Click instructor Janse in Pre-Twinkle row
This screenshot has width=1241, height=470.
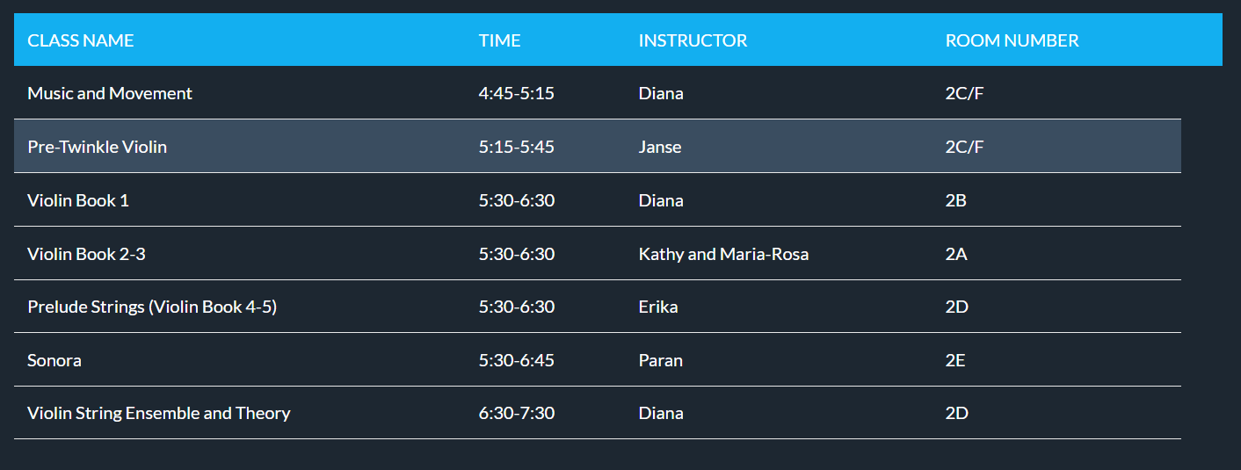(660, 147)
